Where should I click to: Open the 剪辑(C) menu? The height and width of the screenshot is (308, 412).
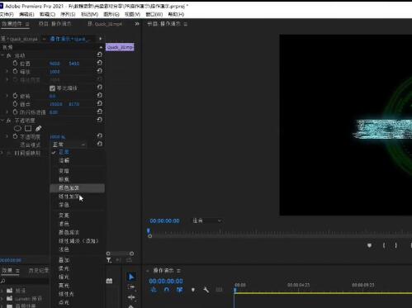47,14
